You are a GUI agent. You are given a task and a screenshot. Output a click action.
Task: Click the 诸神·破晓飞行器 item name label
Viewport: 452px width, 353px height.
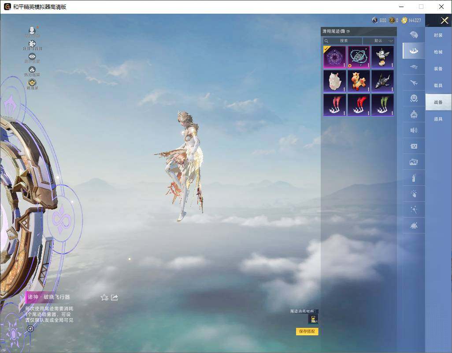coord(49,297)
